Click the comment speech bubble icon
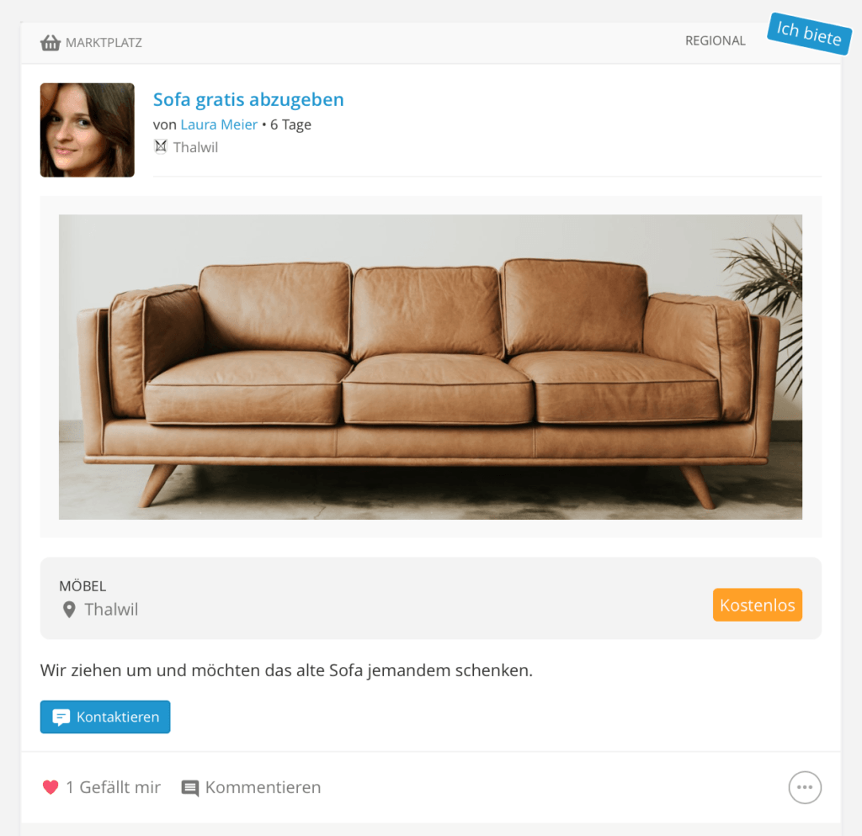 [189, 788]
